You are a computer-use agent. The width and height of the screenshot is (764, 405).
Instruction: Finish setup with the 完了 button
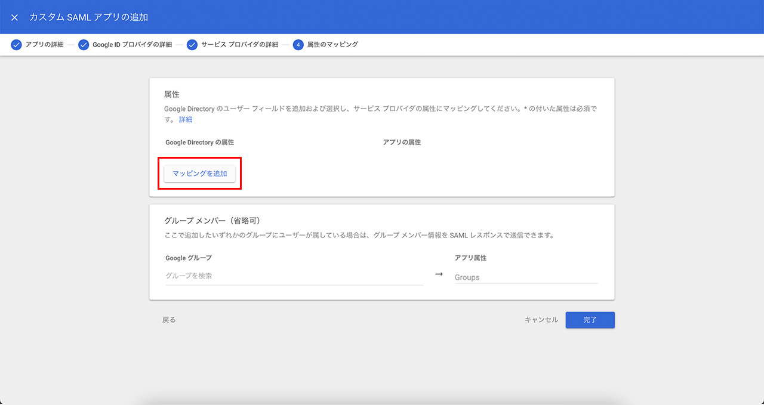(x=590, y=320)
